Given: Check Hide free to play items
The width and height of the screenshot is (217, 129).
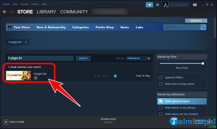Looking at the screenshot, I should [x=161, y=84].
